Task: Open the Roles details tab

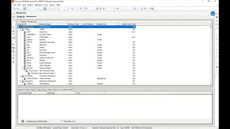Action: [x=50, y=90]
